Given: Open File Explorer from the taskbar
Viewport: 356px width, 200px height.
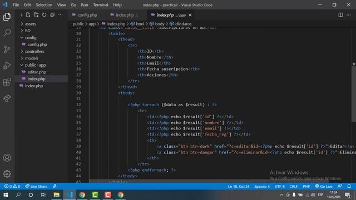Looking at the screenshot, I should click(x=56, y=195).
